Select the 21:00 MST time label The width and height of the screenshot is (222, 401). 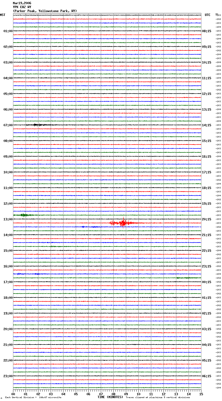coord(8,345)
